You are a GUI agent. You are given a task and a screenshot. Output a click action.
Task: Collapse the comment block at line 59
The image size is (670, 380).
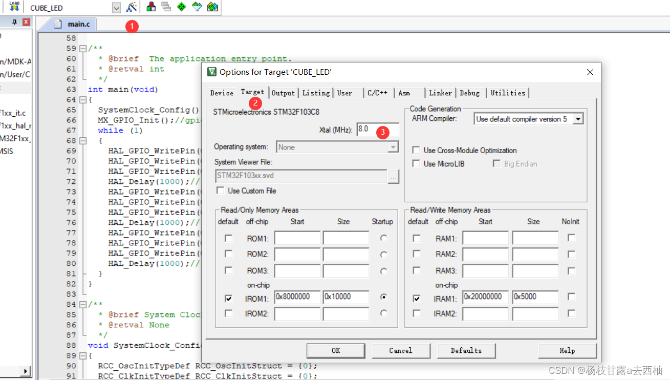coord(82,49)
